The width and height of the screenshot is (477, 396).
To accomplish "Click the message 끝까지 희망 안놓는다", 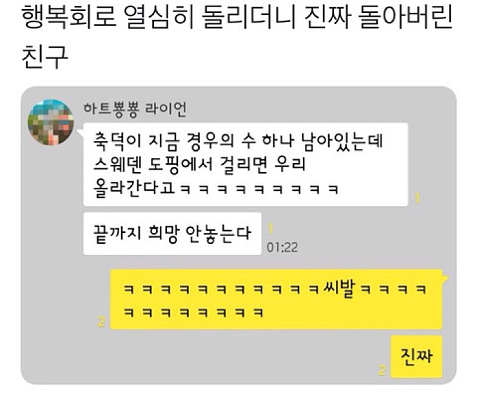I will click(172, 233).
